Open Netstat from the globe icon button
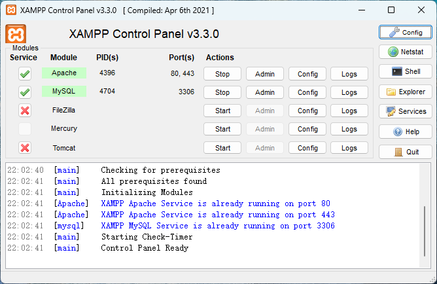 [405, 52]
